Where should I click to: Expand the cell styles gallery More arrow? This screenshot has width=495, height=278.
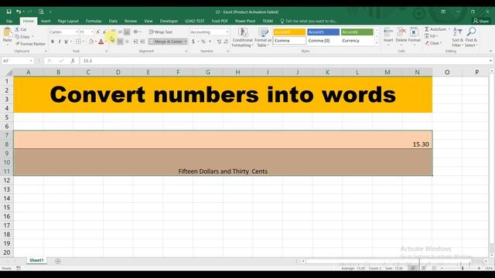(x=377, y=43)
